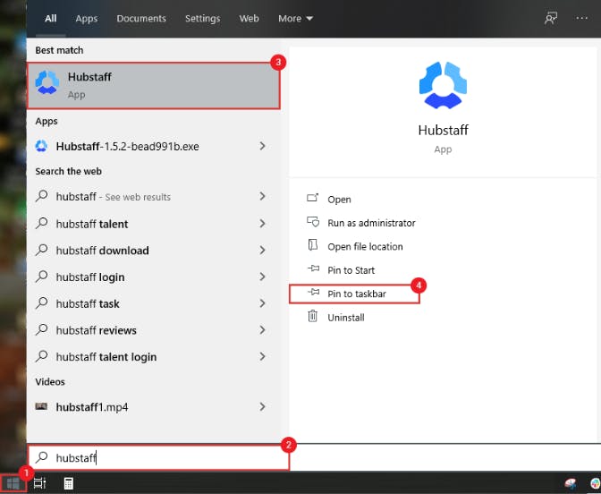This screenshot has height=494, width=601.
Task: Expand the hubstaff talent login chevron
Action: tap(263, 356)
